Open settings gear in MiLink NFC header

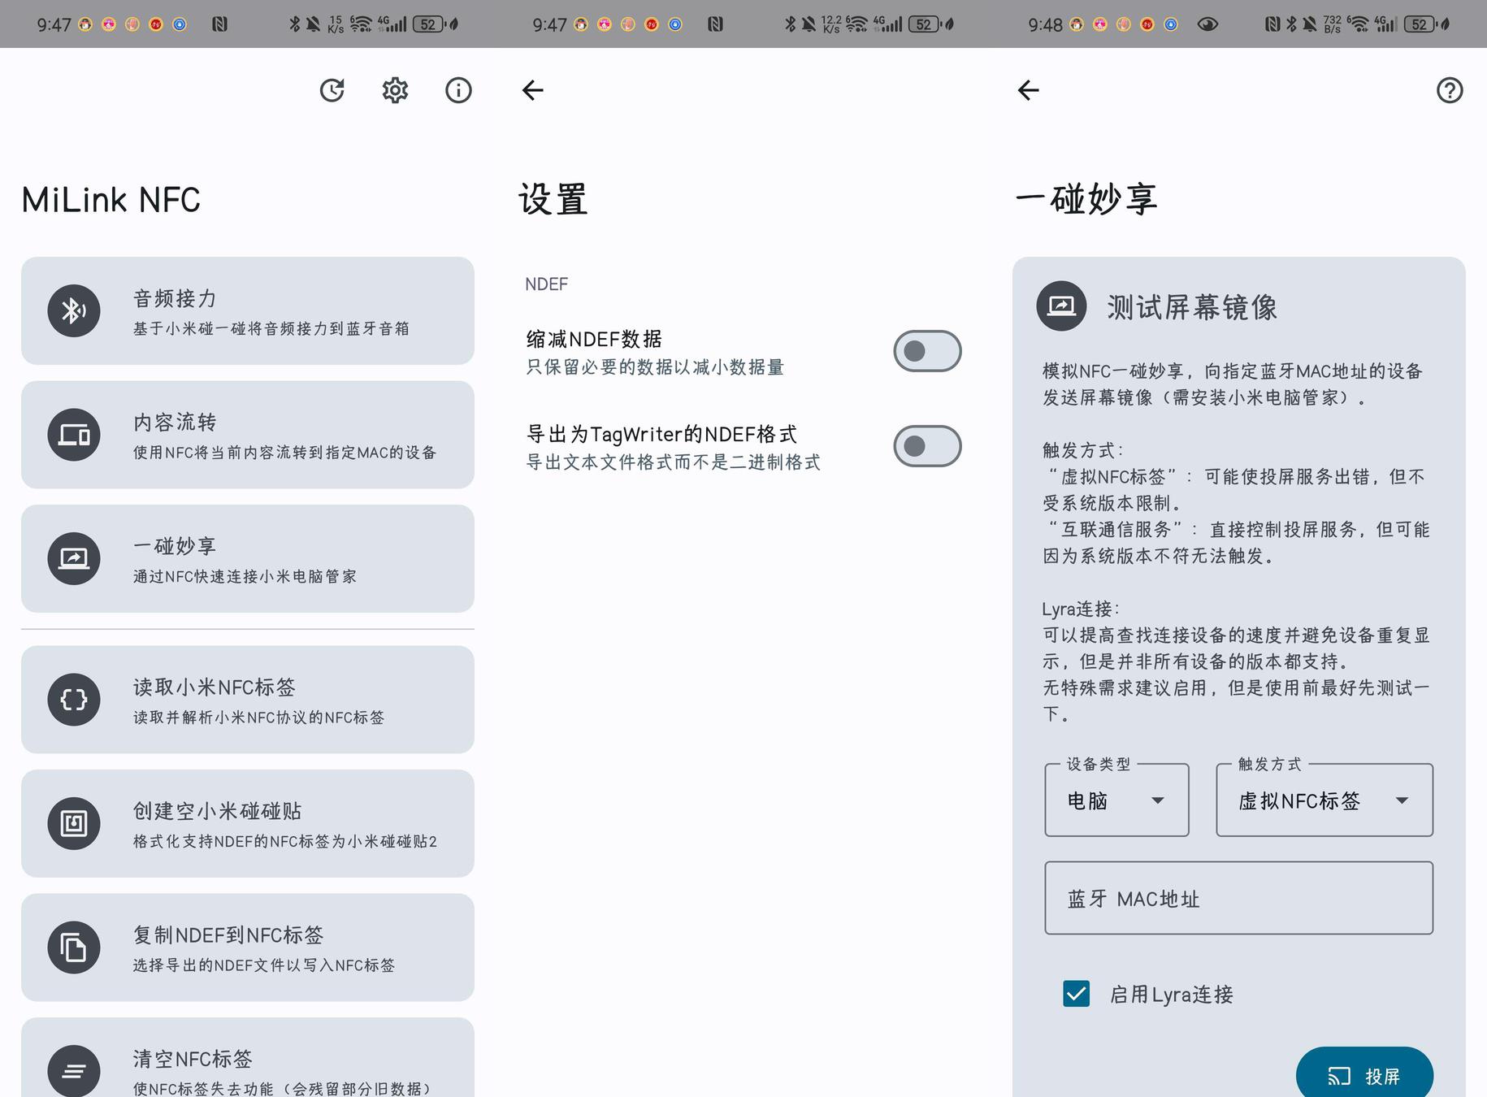pyautogui.click(x=395, y=90)
